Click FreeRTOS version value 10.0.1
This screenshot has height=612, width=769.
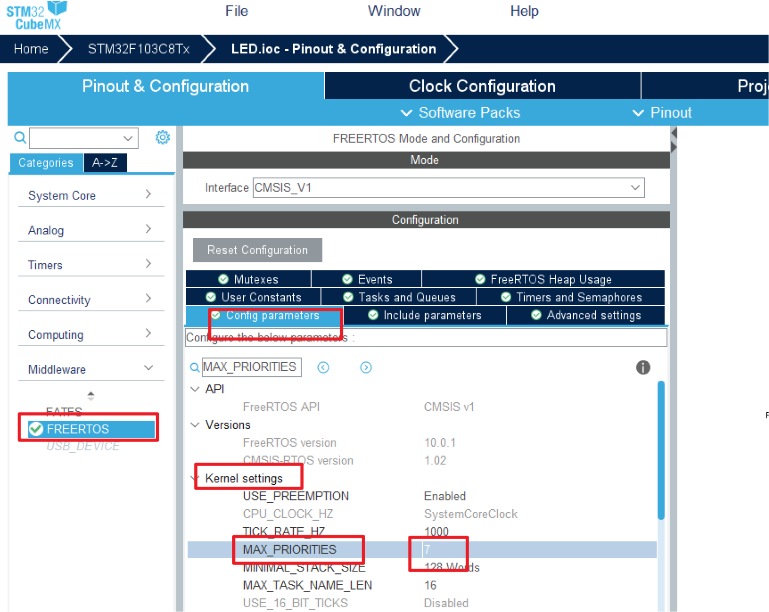click(x=440, y=443)
